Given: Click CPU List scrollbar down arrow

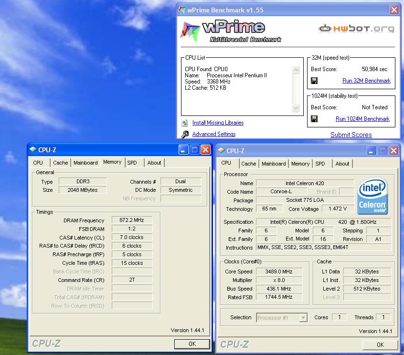Looking at the screenshot, I should click(296, 108).
